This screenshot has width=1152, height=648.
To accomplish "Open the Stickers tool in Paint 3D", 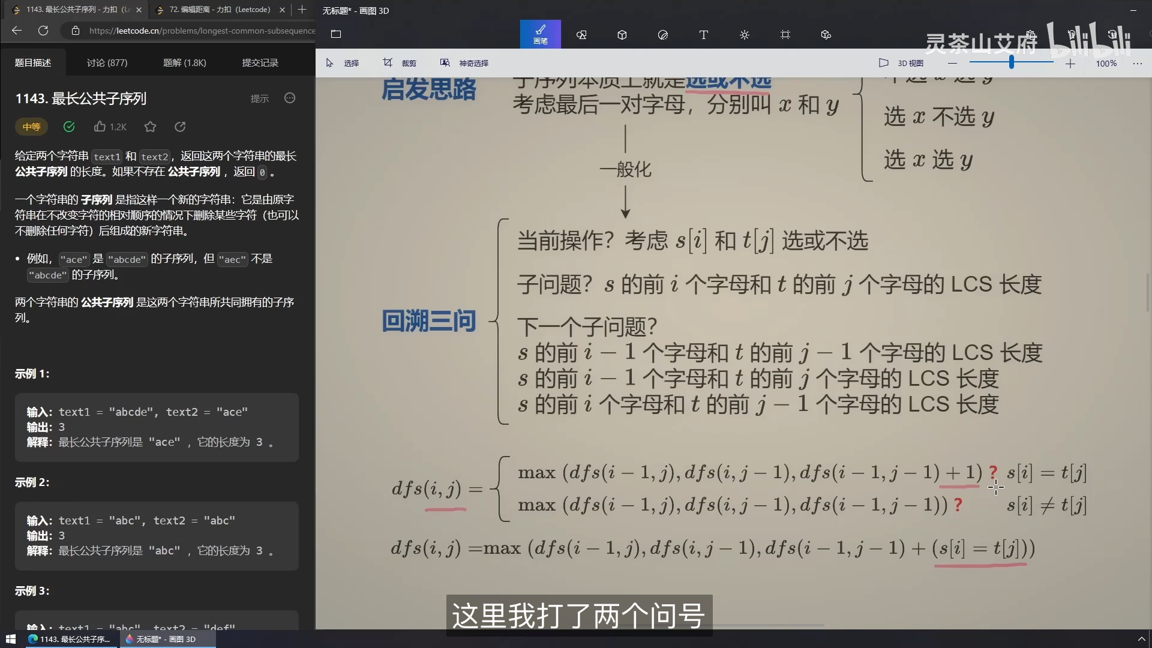I will 663,35.
